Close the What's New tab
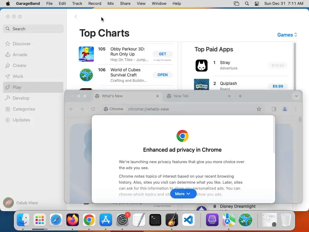309x232 pixels. (x=157, y=96)
